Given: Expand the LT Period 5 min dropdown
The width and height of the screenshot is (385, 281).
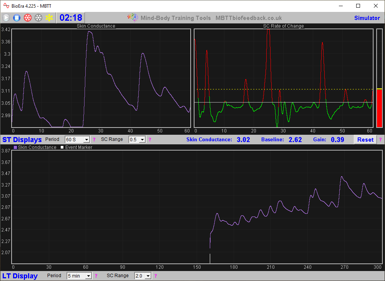Looking at the screenshot, I should (x=89, y=276).
